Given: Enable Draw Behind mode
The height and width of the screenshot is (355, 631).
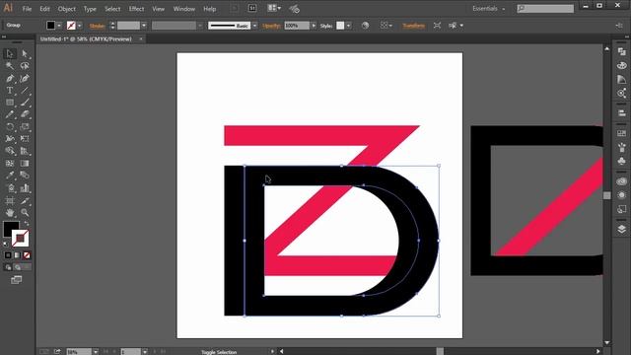Looking at the screenshot, I should tap(18, 267).
